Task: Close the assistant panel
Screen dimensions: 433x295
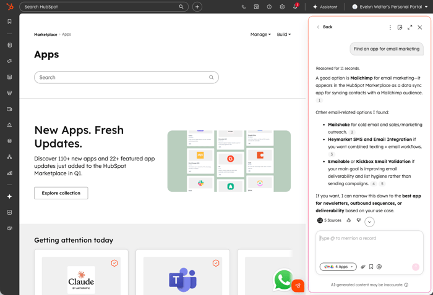Action: coord(420,27)
